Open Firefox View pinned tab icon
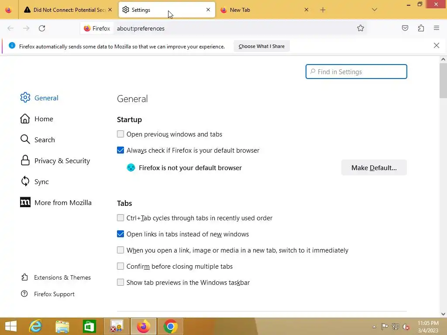 [9, 10]
